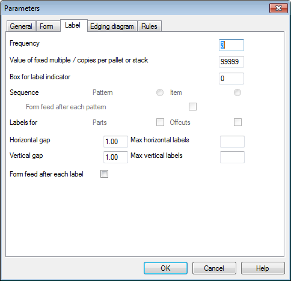Click the Label tab
291x281 pixels.
(x=73, y=25)
